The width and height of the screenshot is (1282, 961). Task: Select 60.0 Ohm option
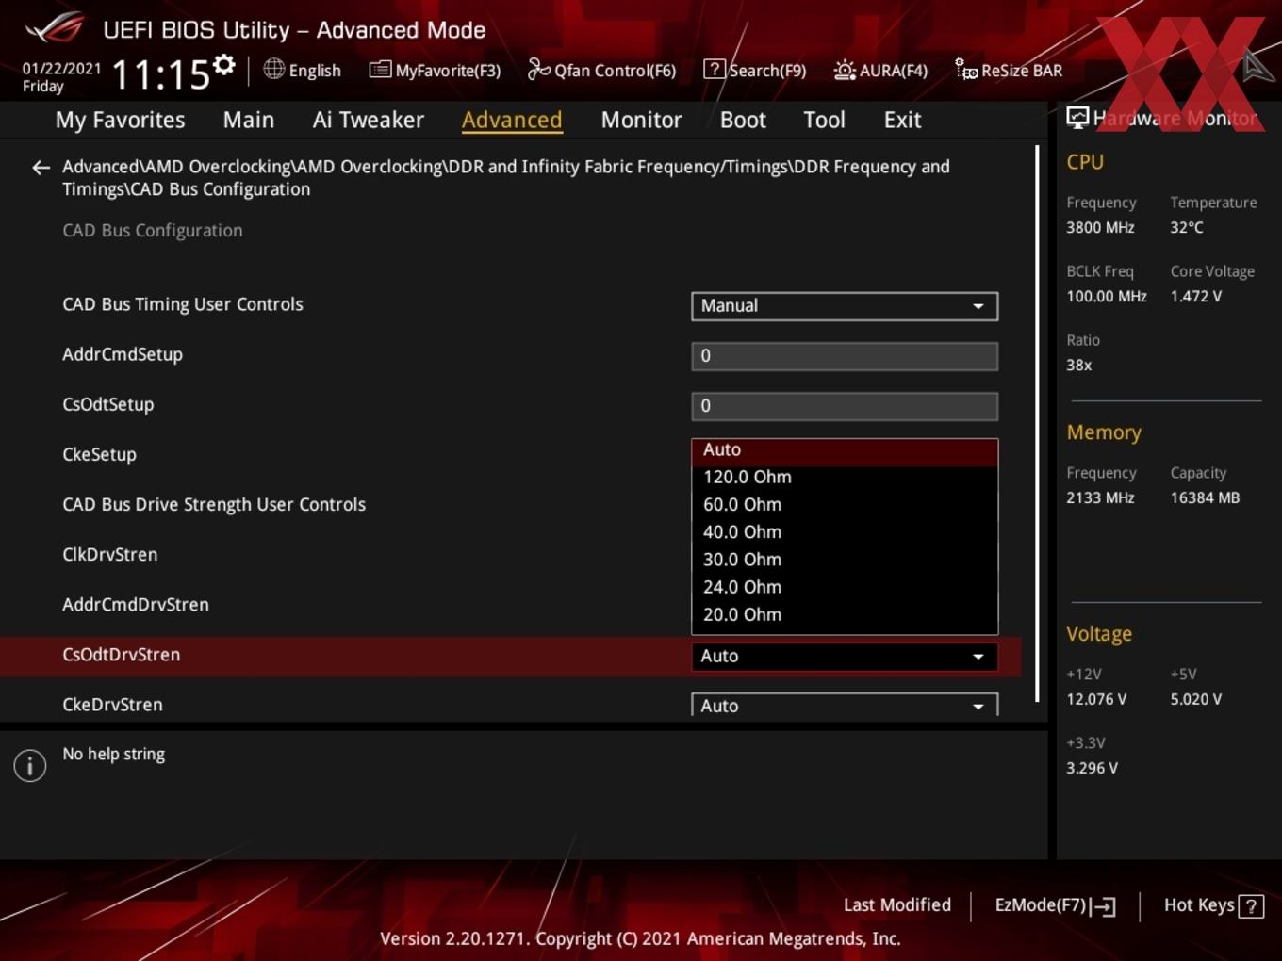click(845, 505)
